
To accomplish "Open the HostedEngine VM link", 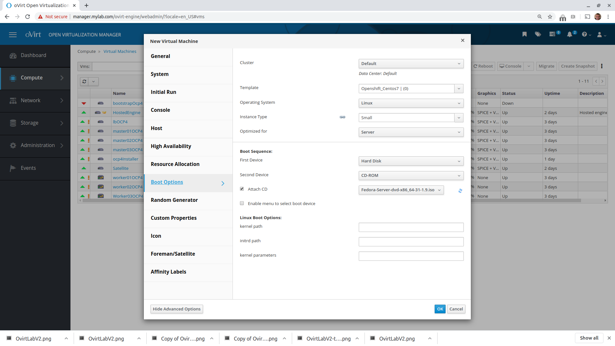I will [x=127, y=112].
